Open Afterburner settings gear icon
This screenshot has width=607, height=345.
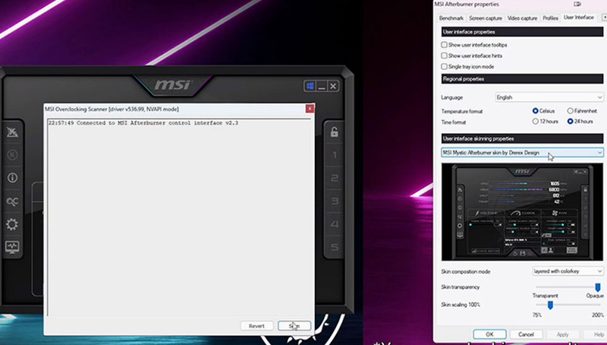click(x=12, y=224)
